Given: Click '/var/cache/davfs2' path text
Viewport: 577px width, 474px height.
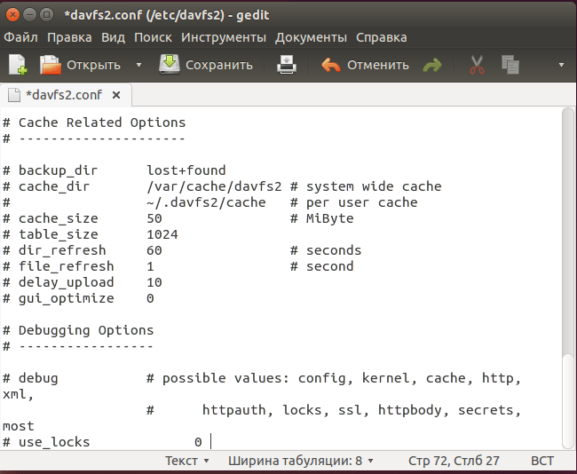Looking at the screenshot, I should coord(214,186).
